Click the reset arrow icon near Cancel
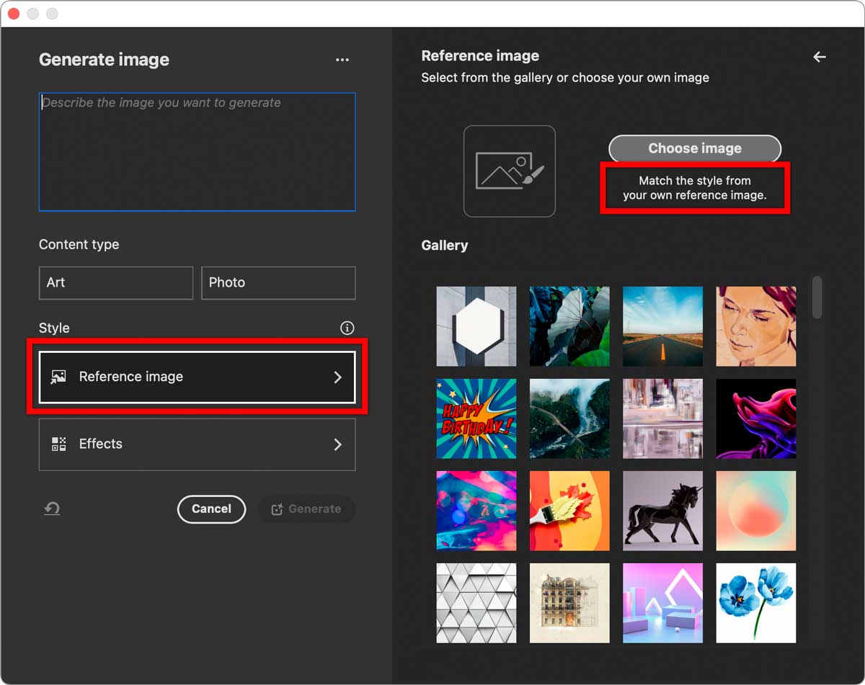This screenshot has height=685, width=865. tap(52, 508)
